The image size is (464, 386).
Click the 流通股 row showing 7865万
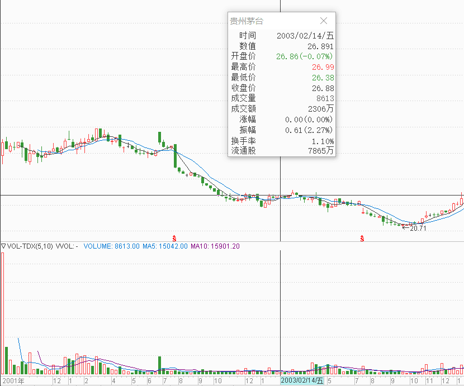click(x=281, y=151)
